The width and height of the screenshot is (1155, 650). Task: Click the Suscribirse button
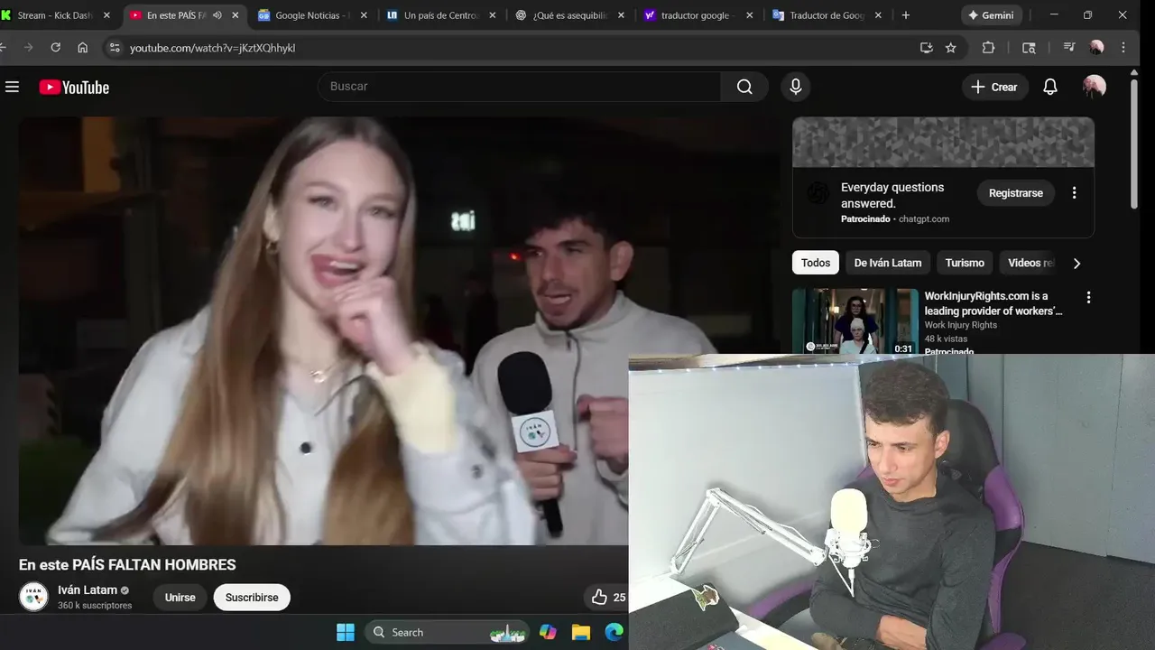pos(252,598)
